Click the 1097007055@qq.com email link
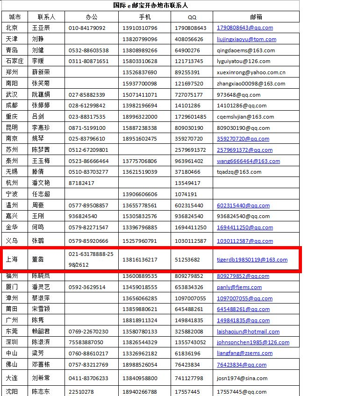The height and width of the screenshot is (396, 359). tap(244, 298)
